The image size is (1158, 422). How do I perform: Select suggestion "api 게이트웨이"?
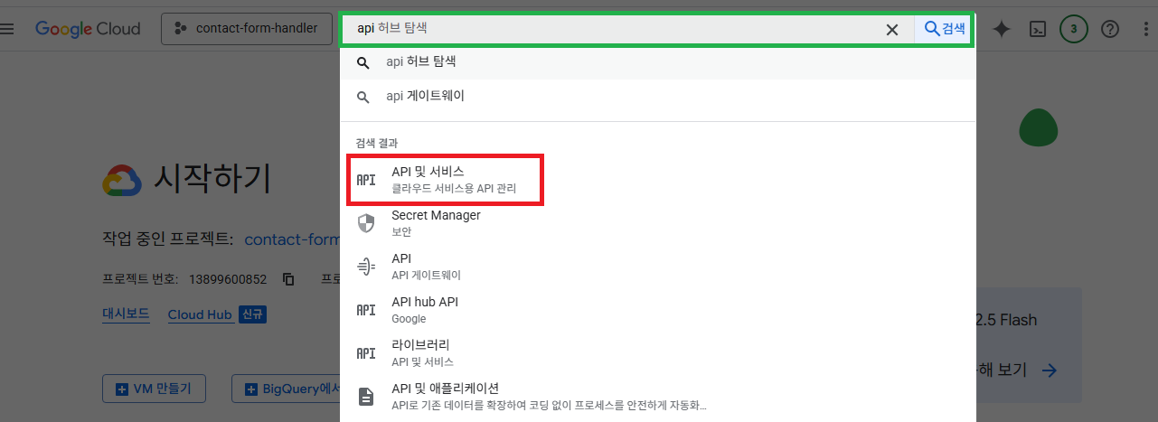[658, 96]
